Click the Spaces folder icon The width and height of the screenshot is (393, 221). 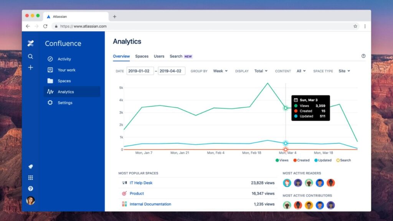(50, 81)
